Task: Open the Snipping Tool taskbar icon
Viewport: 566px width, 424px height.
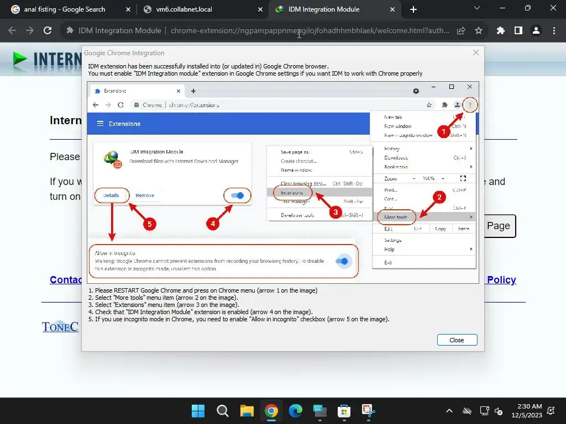Action: pyautogui.click(x=369, y=411)
